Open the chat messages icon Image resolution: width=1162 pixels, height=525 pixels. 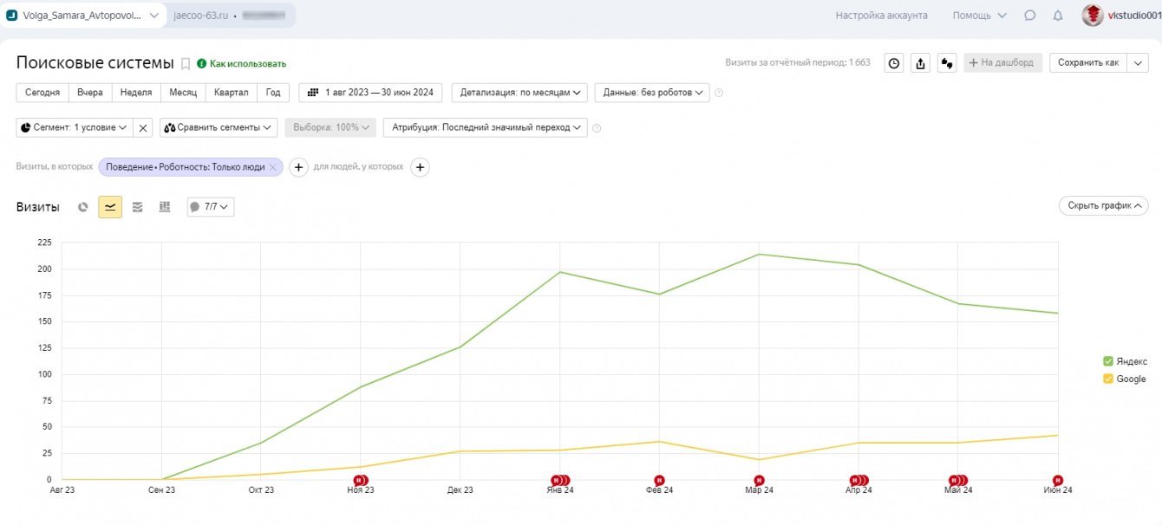[x=1029, y=16]
